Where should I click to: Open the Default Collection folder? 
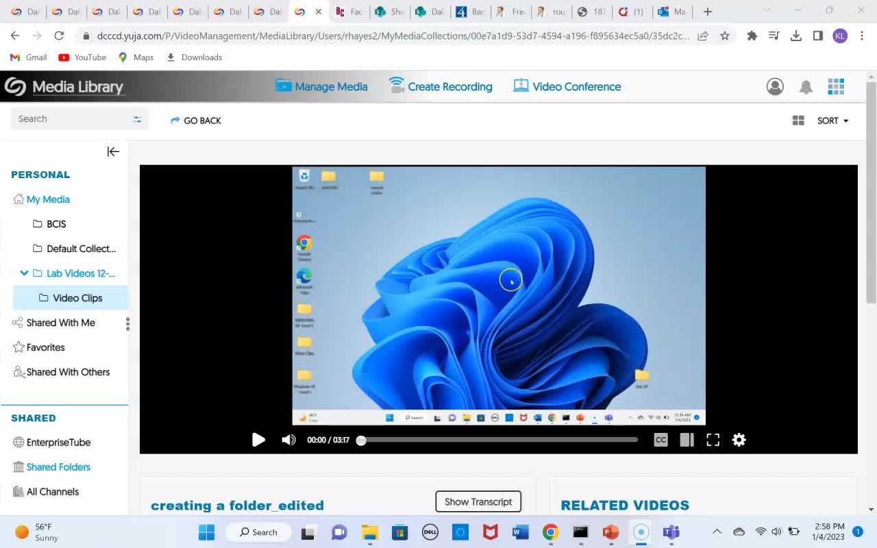pos(75,249)
